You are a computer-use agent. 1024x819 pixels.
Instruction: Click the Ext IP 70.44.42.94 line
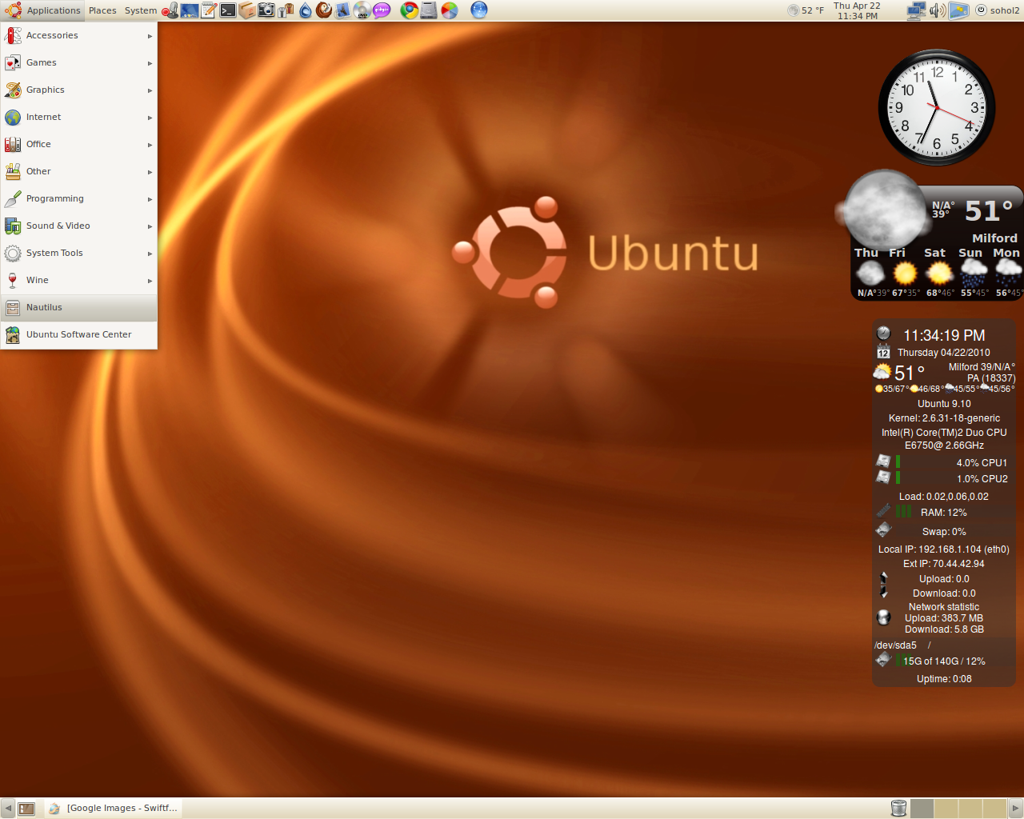tap(944, 564)
